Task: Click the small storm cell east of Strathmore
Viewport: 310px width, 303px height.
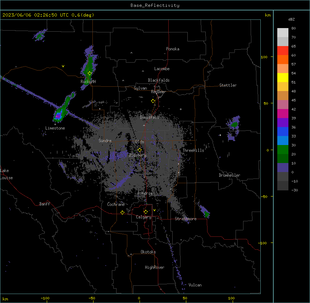Action: 205,212
